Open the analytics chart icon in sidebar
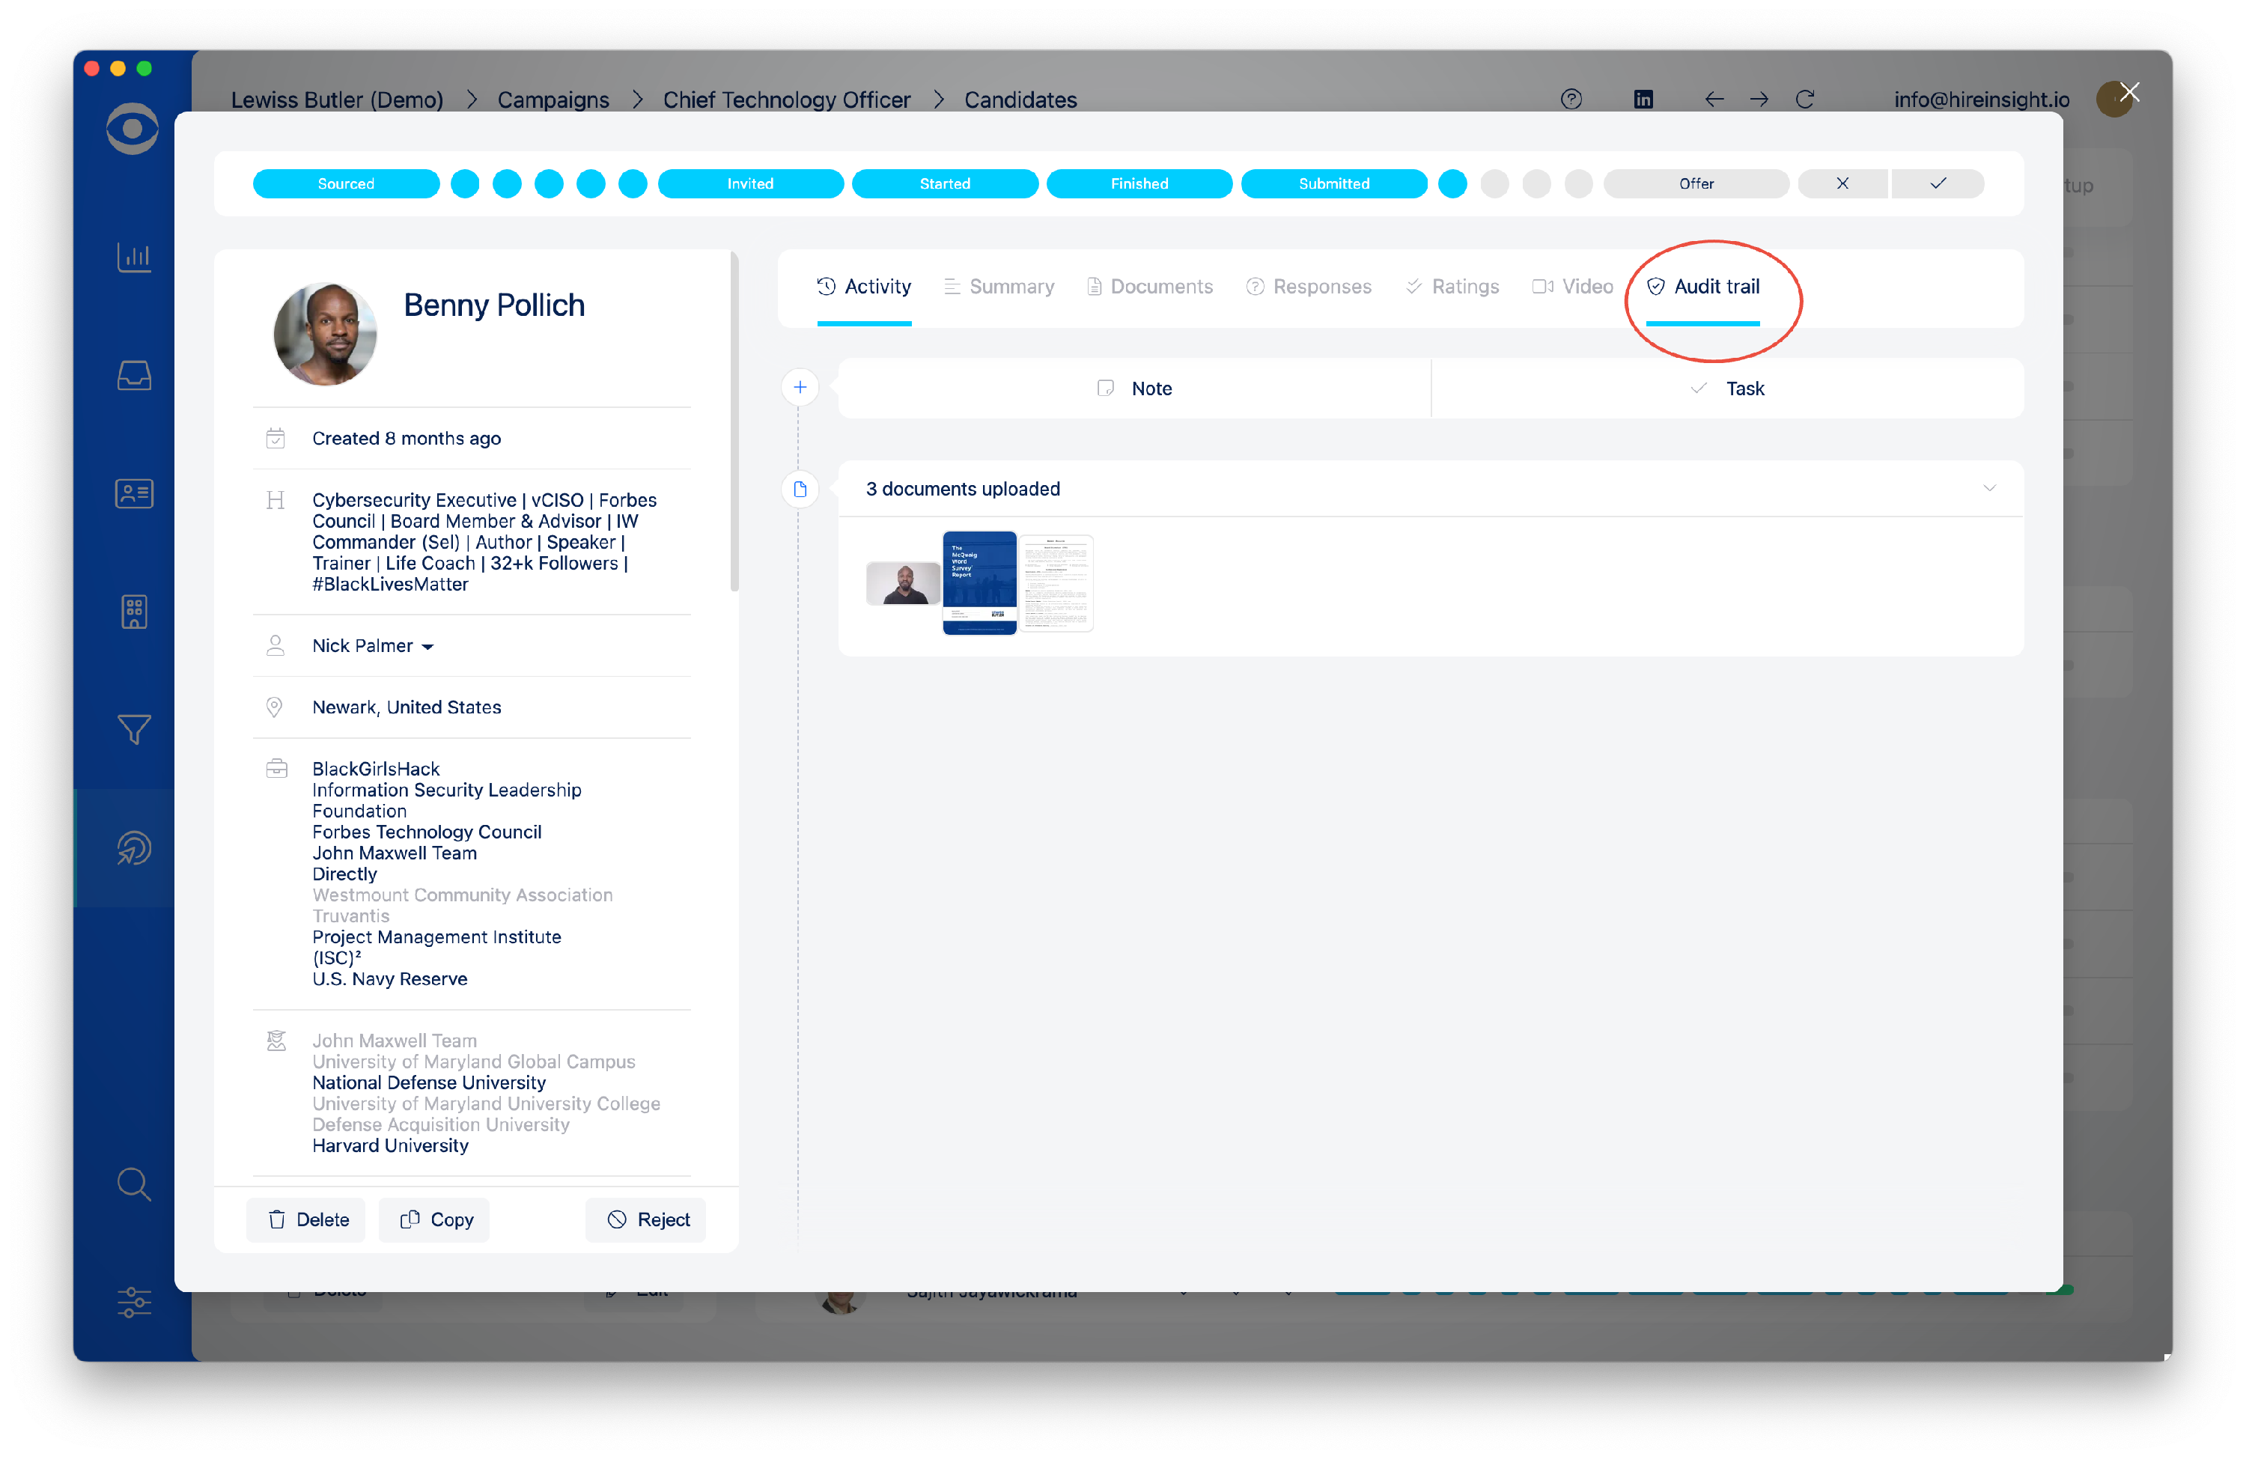2246x1459 pixels. tap(134, 257)
